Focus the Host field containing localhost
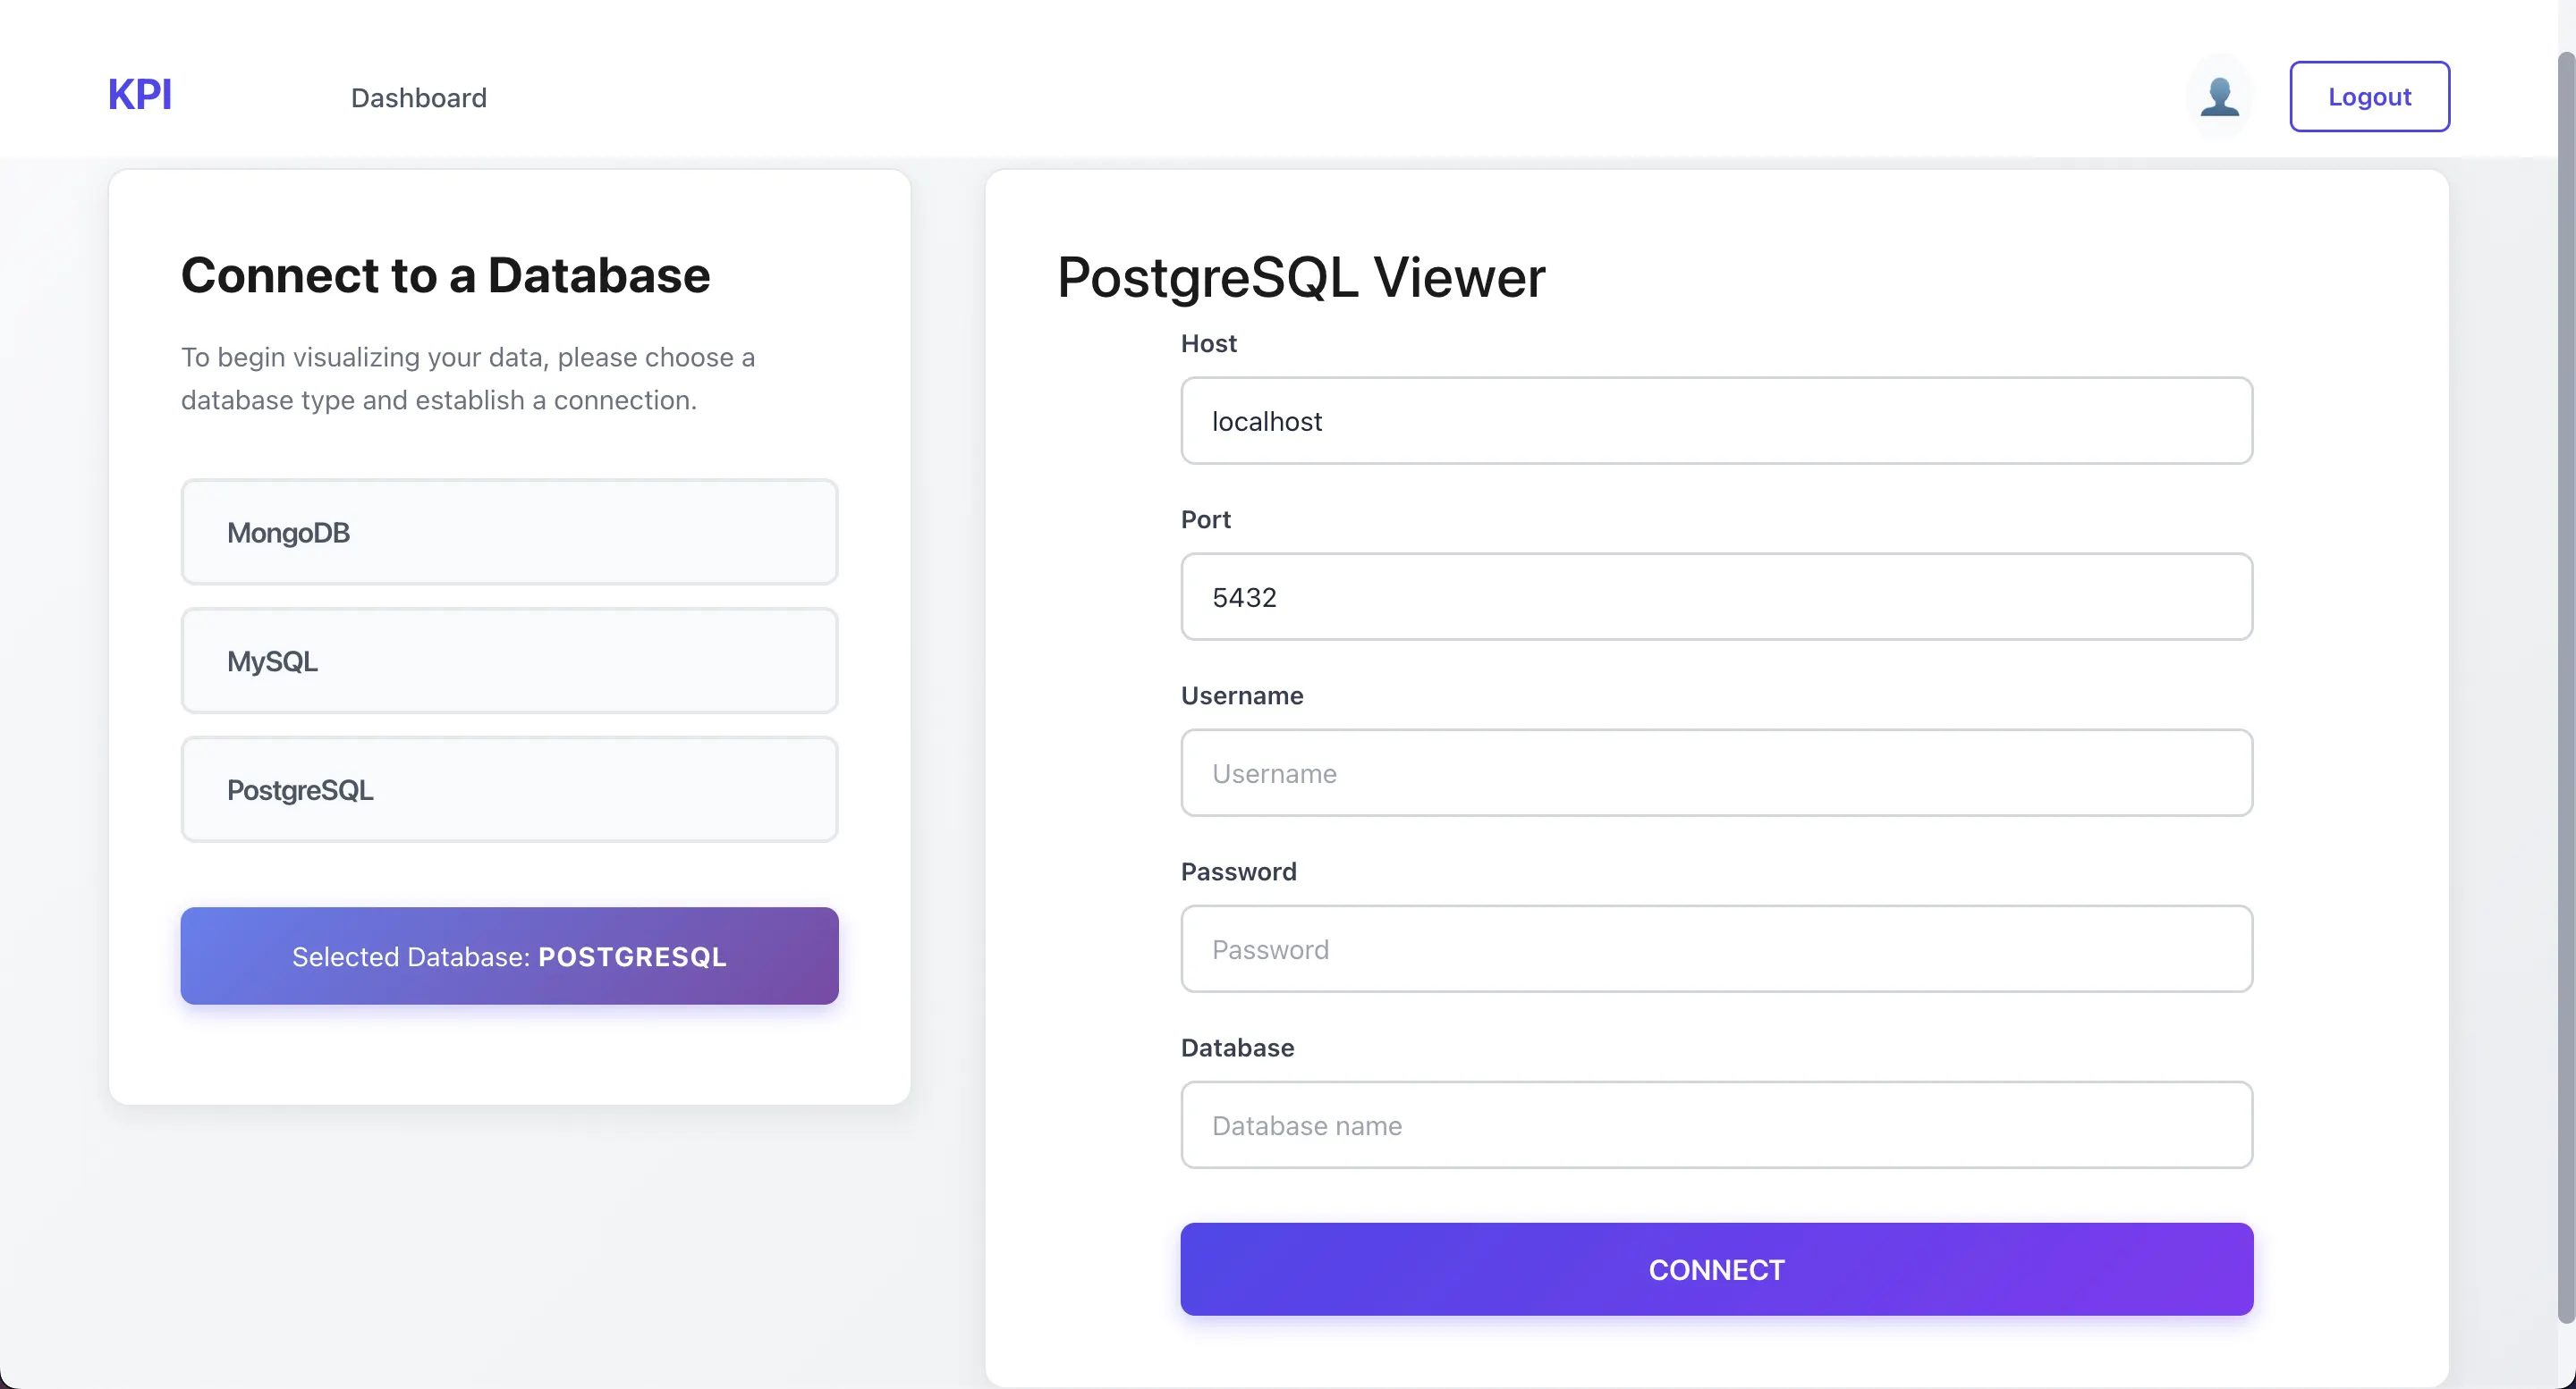This screenshot has height=1389, width=2576. tap(1716, 421)
